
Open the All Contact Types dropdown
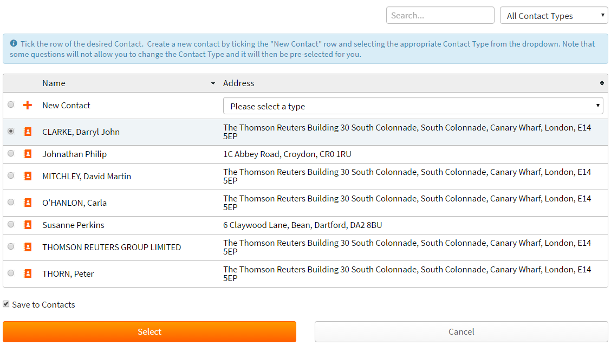pos(554,16)
